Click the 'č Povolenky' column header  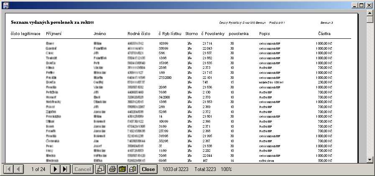213,34
